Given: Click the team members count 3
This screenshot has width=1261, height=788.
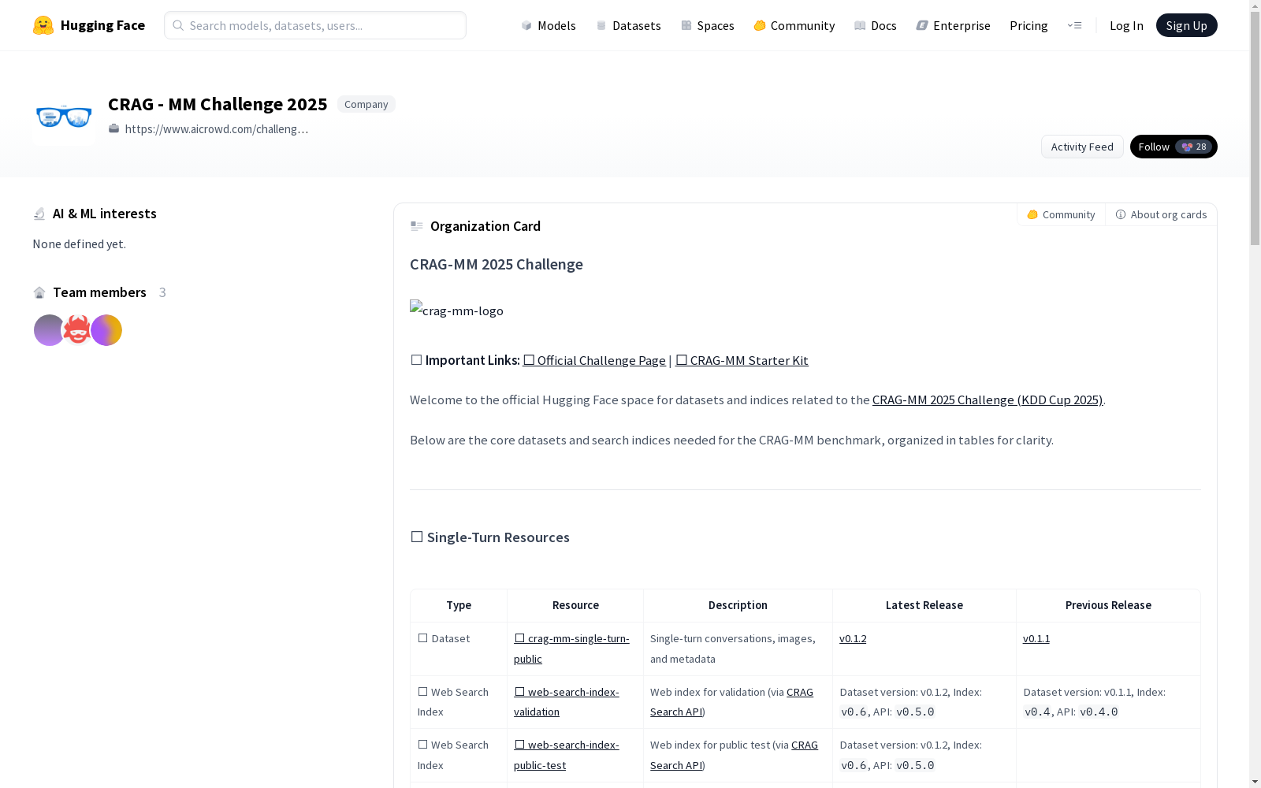Looking at the screenshot, I should [162, 292].
